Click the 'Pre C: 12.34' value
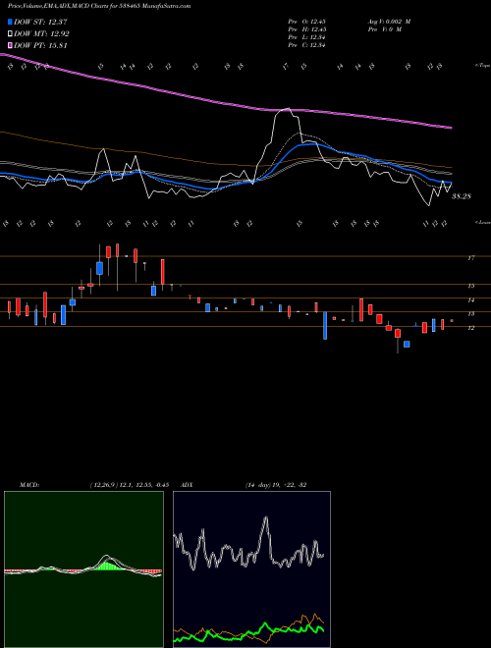This screenshot has height=648, width=491. pos(306,45)
